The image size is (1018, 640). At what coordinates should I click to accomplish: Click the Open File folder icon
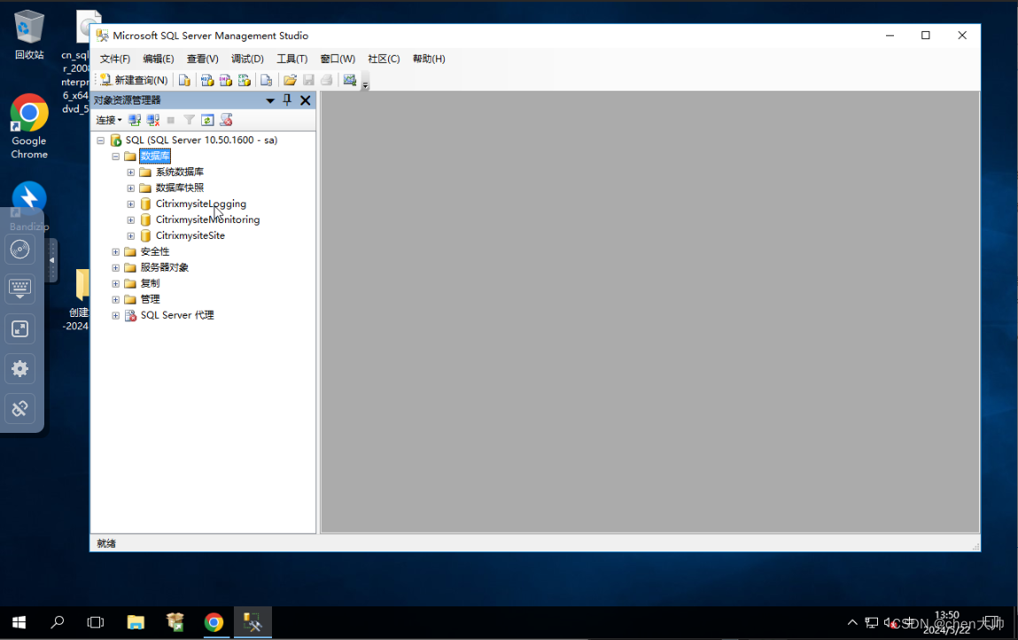(x=290, y=80)
